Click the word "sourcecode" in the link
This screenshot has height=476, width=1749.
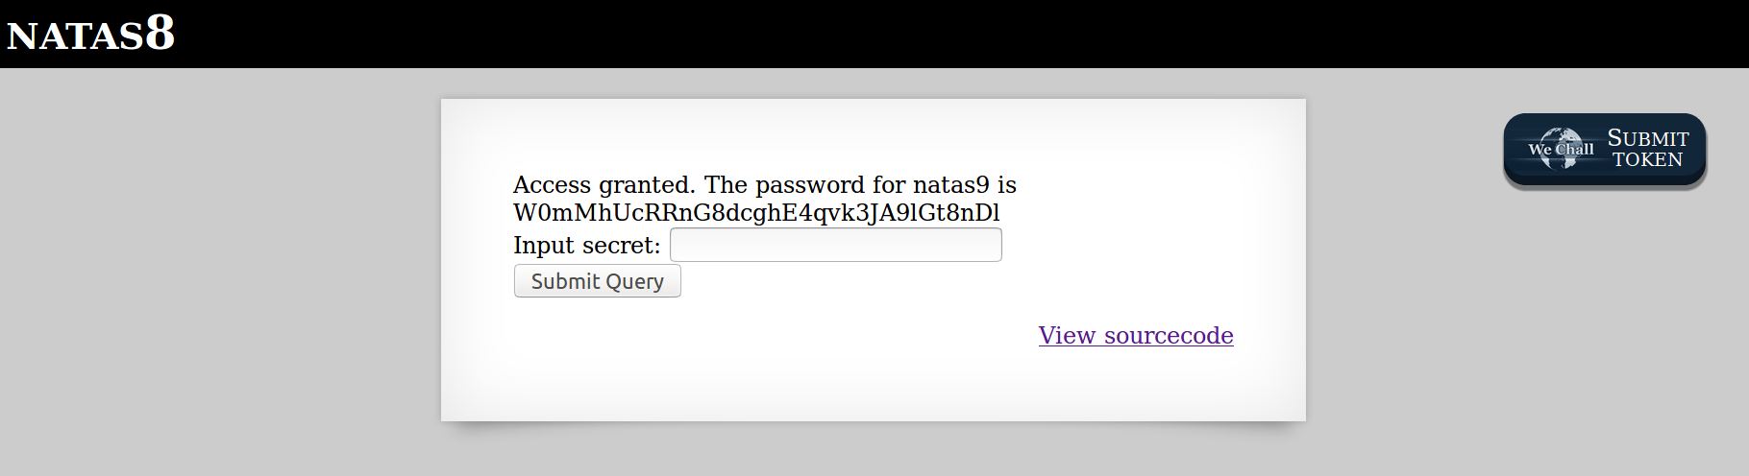click(x=1169, y=335)
